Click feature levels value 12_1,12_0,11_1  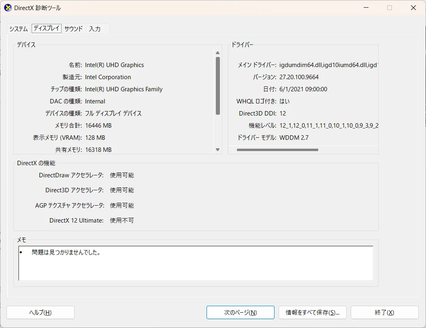coord(329,126)
